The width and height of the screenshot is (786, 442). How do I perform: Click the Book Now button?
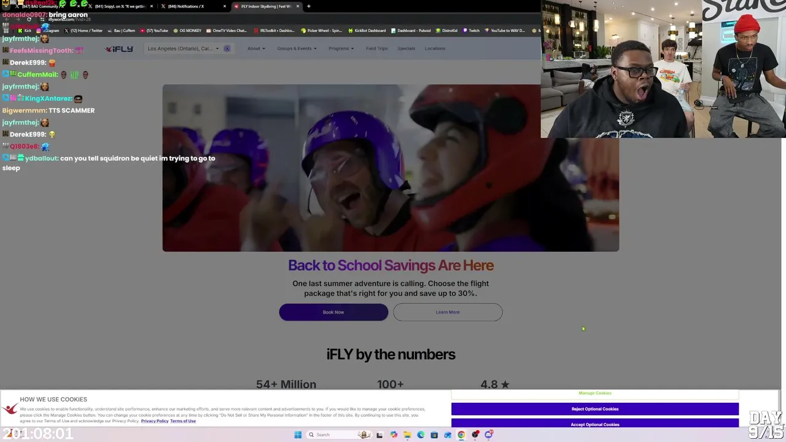(333, 312)
